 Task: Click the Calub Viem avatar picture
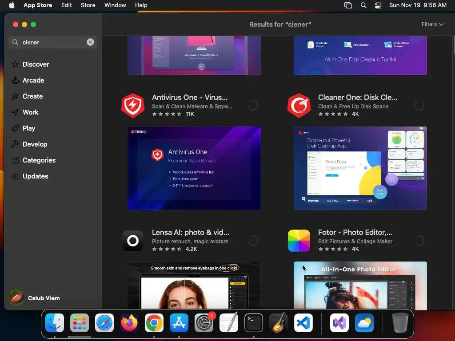16,298
